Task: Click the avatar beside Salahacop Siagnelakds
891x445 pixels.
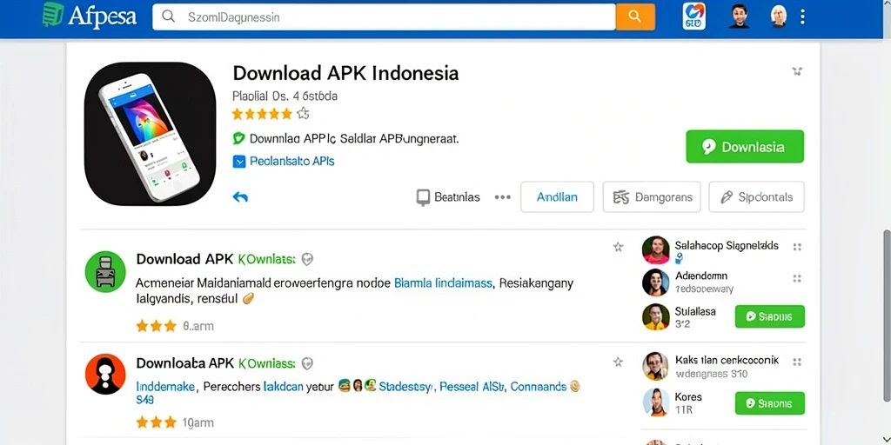Action: pos(656,250)
